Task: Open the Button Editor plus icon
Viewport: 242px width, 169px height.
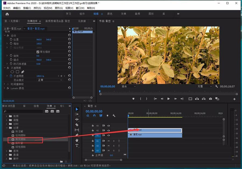Action: click(234, 99)
